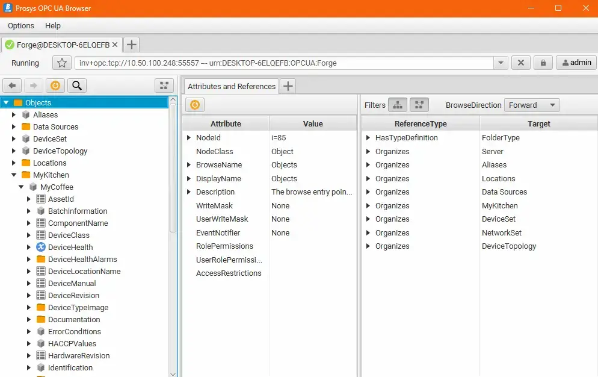The image size is (598, 377).
Task: Click the AssetId property icon
Action: 41,199
